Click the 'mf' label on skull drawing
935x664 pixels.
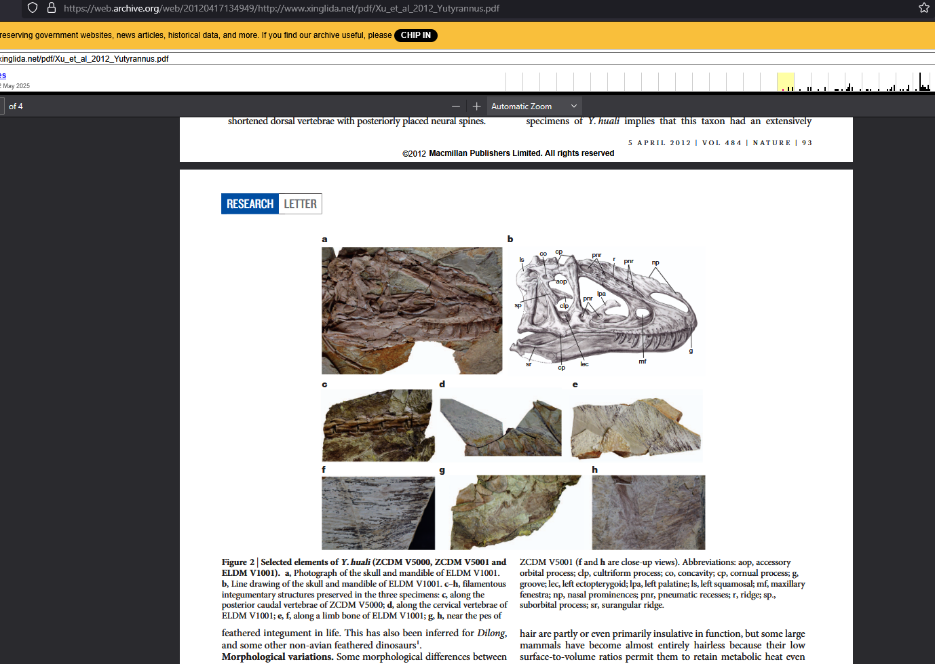tap(642, 362)
